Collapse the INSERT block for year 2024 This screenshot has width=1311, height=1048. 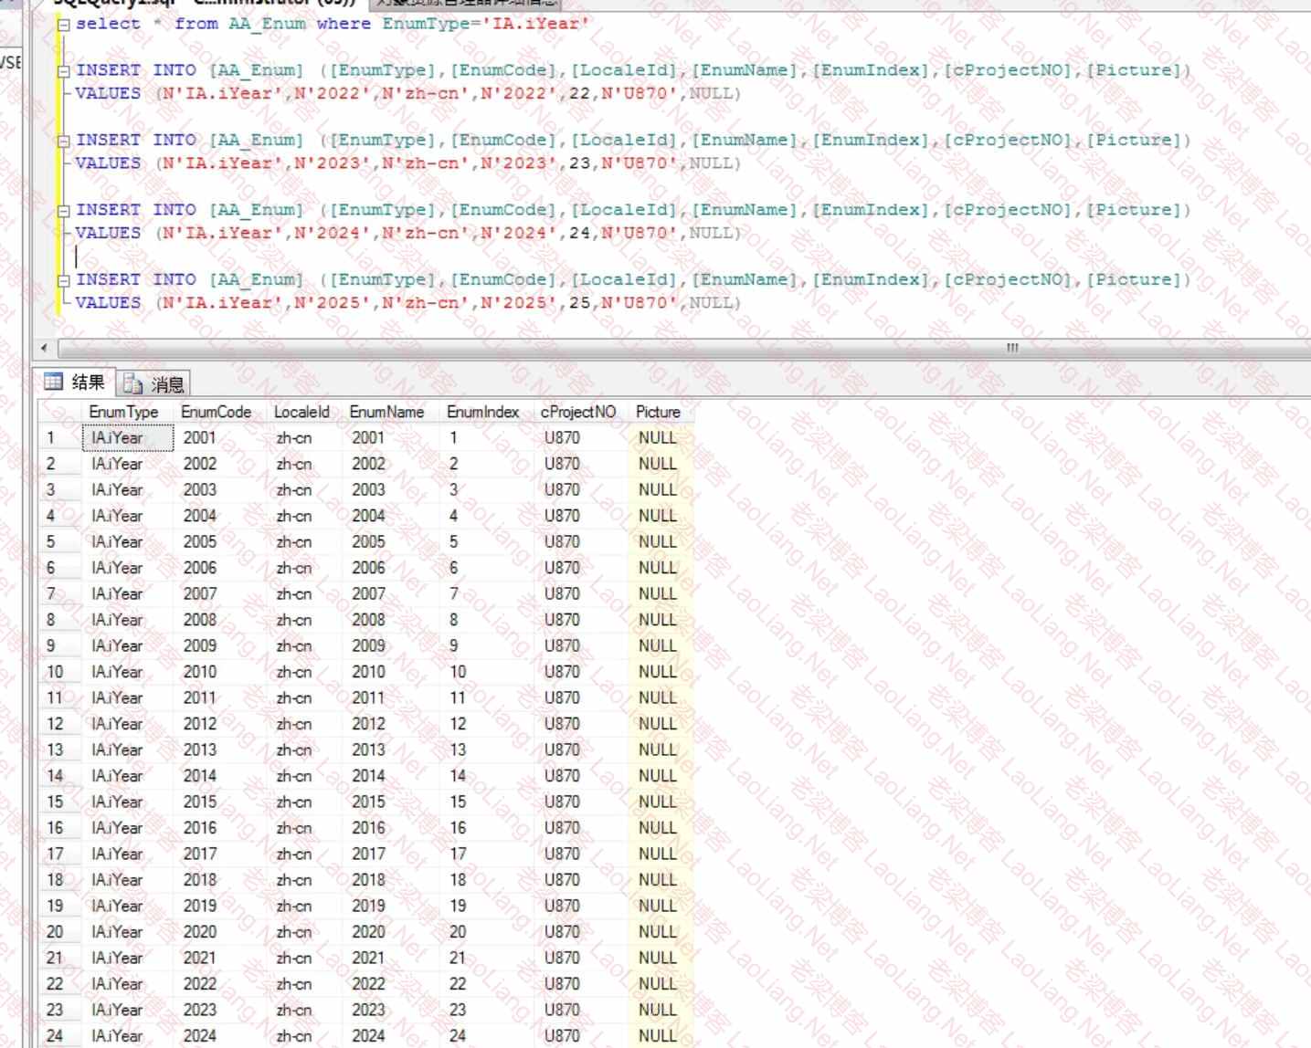63,211
